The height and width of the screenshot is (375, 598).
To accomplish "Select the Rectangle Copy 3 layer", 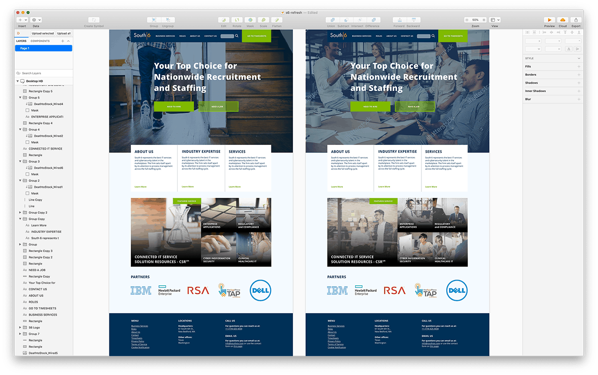I will 44,251.
